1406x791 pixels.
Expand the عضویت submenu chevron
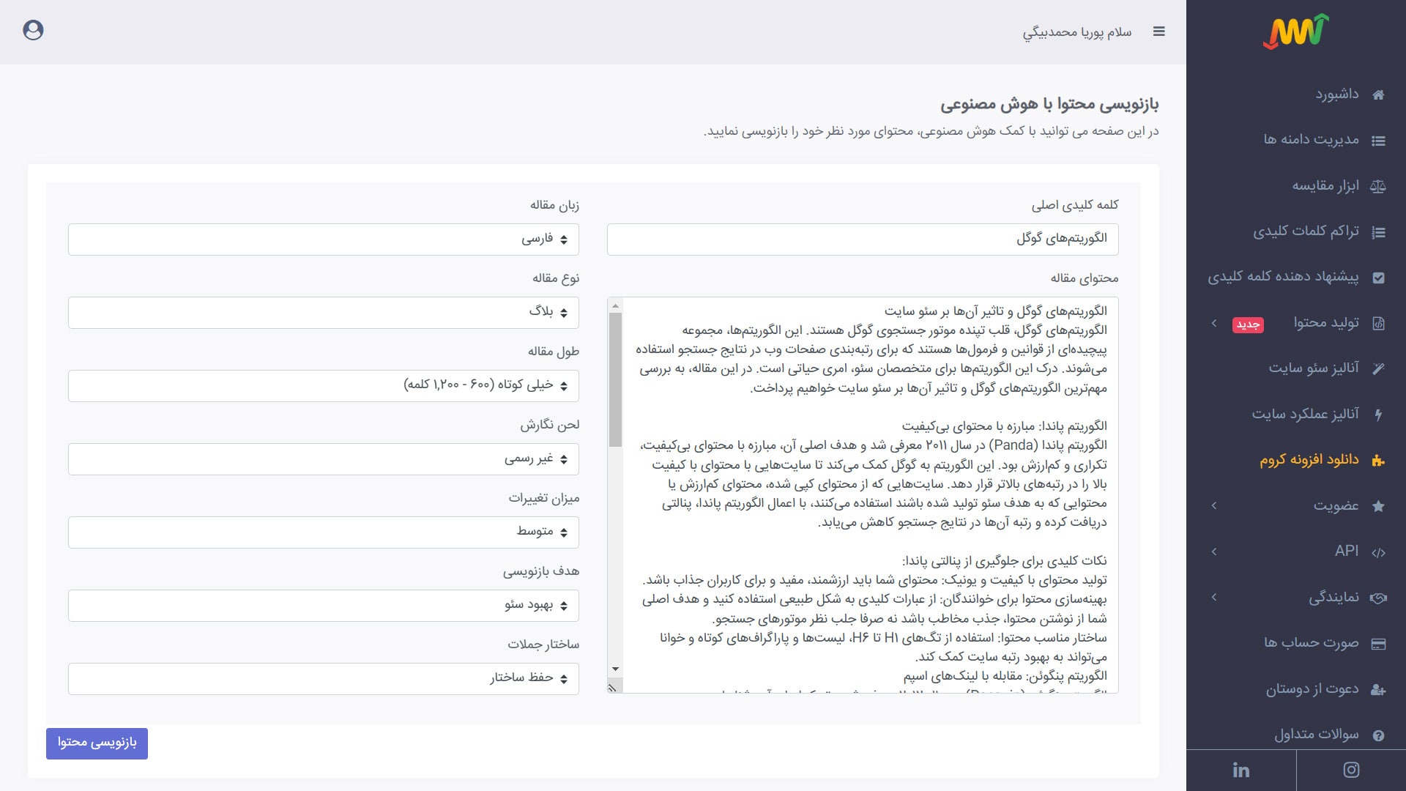(x=1214, y=505)
